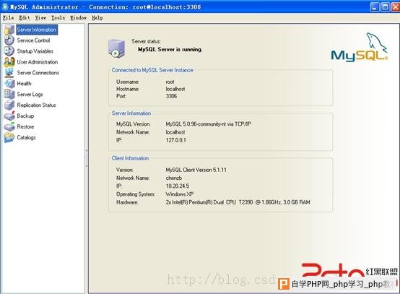The width and height of the screenshot is (400, 294).
Task: Click the server IP '127.0.0.1'
Action: pos(175,140)
